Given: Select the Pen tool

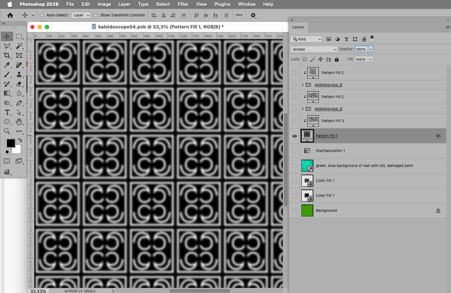Looking at the screenshot, I should 19,103.
